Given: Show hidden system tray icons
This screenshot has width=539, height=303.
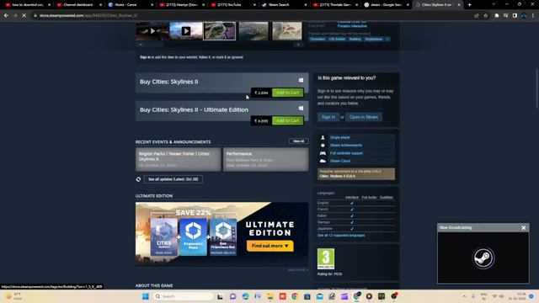Looking at the screenshot, I should 464,296.
